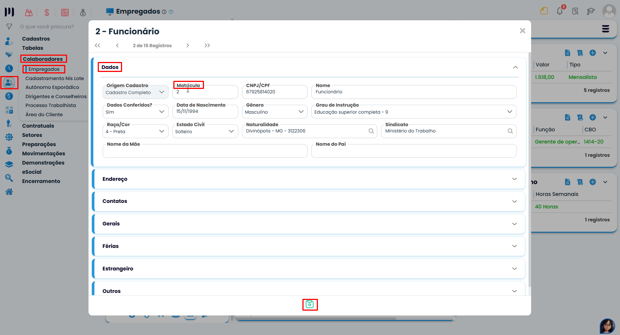Expand the Férias section

[x=308, y=246]
